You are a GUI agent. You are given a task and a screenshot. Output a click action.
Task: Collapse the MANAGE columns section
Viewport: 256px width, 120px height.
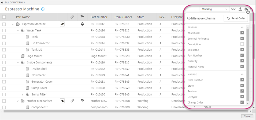tap(242, 74)
